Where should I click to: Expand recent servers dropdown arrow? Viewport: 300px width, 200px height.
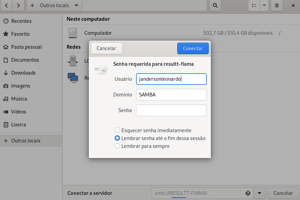point(260,193)
